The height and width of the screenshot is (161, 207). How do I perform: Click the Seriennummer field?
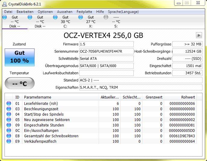[x=107, y=51]
